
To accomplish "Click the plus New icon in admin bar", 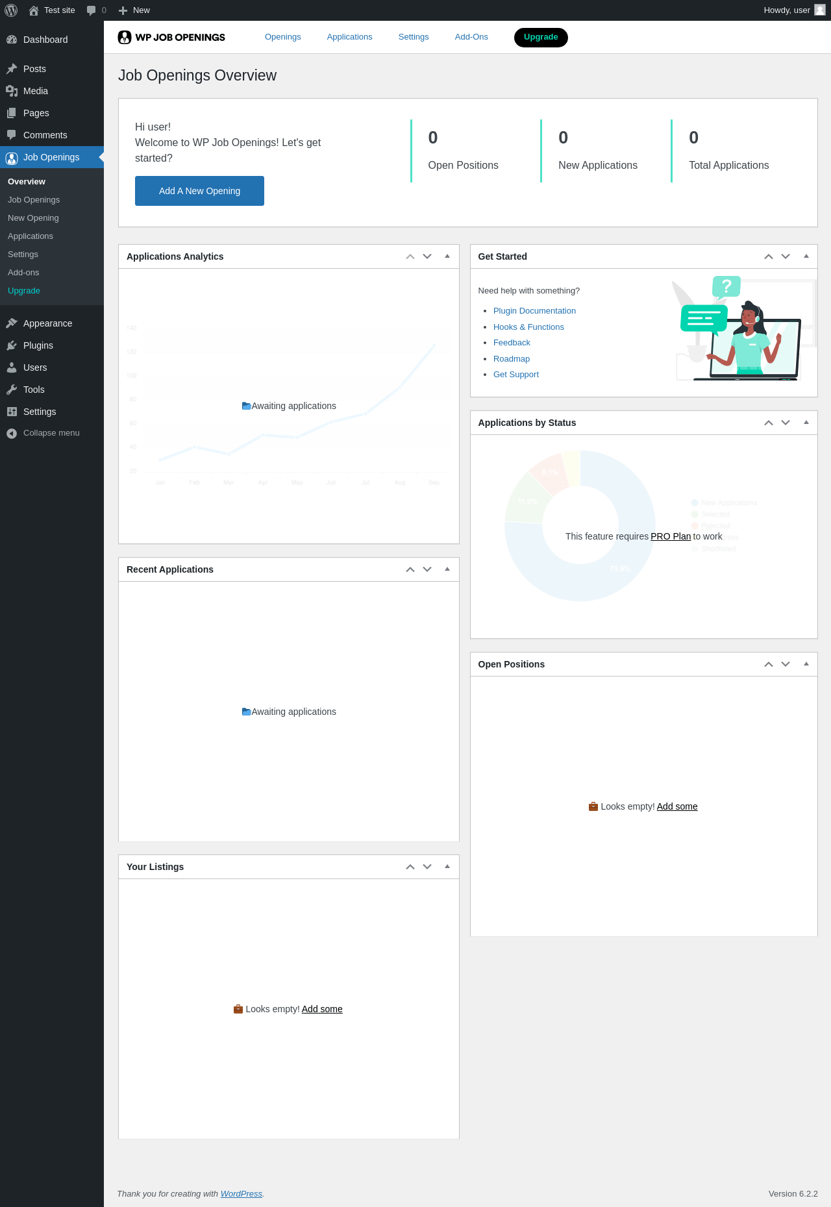I will tap(123, 10).
